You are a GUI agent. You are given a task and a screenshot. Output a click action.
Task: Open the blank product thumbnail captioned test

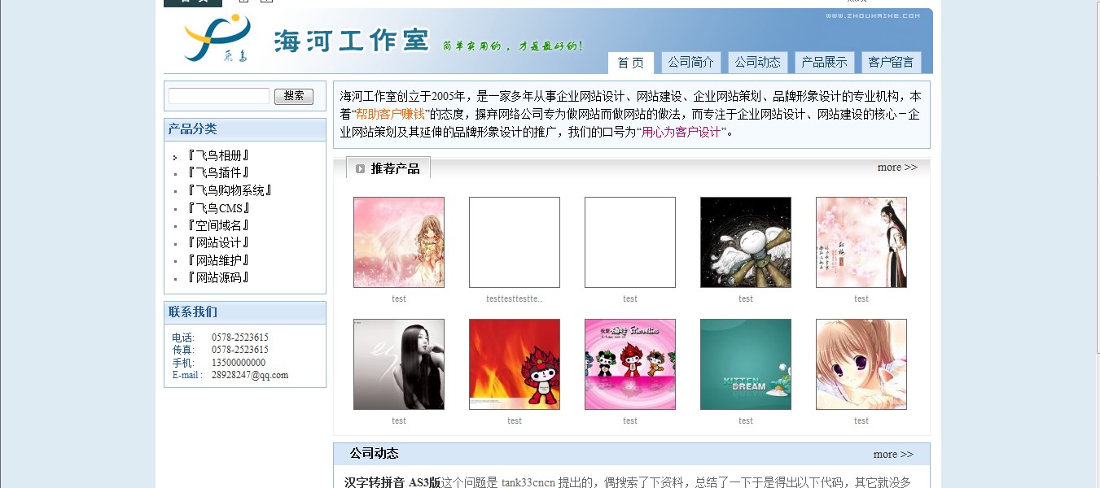[630, 242]
